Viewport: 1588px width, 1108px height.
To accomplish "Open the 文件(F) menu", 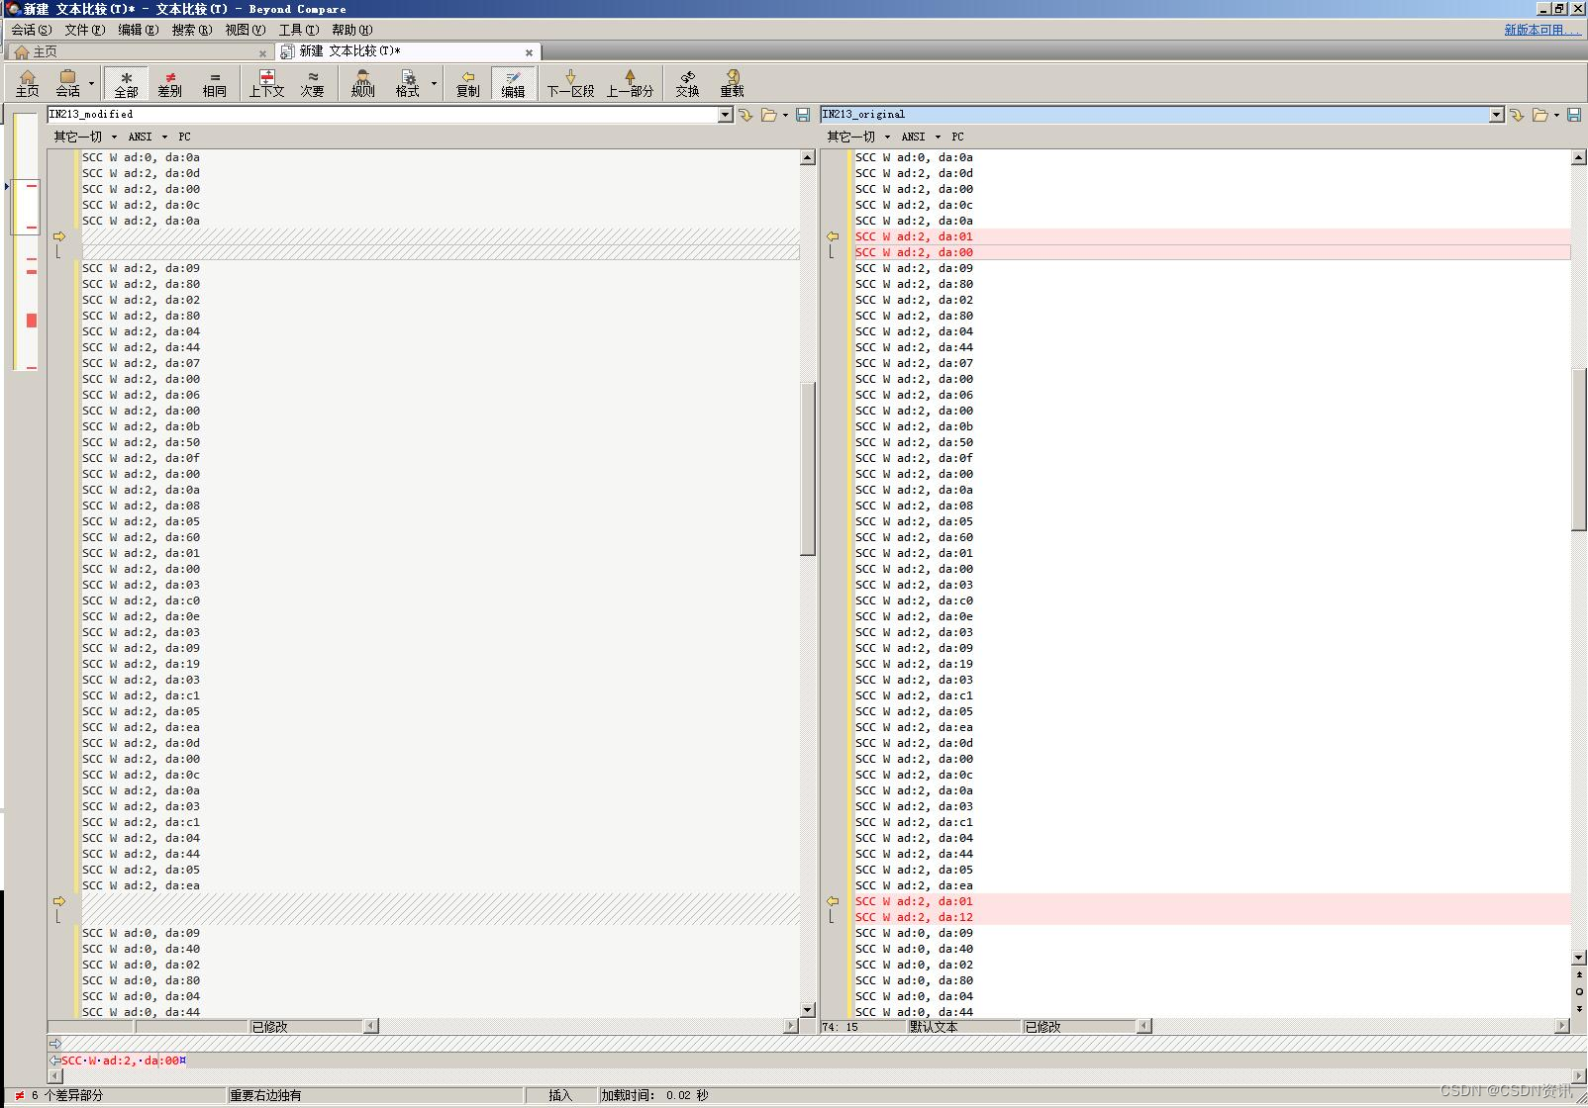I will tap(85, 30).
